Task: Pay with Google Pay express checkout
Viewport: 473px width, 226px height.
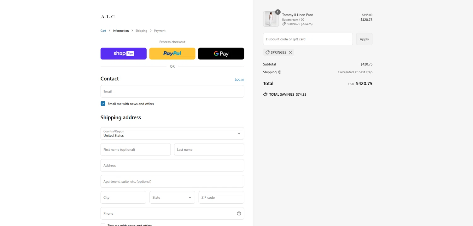Action: tap(221, 54)
